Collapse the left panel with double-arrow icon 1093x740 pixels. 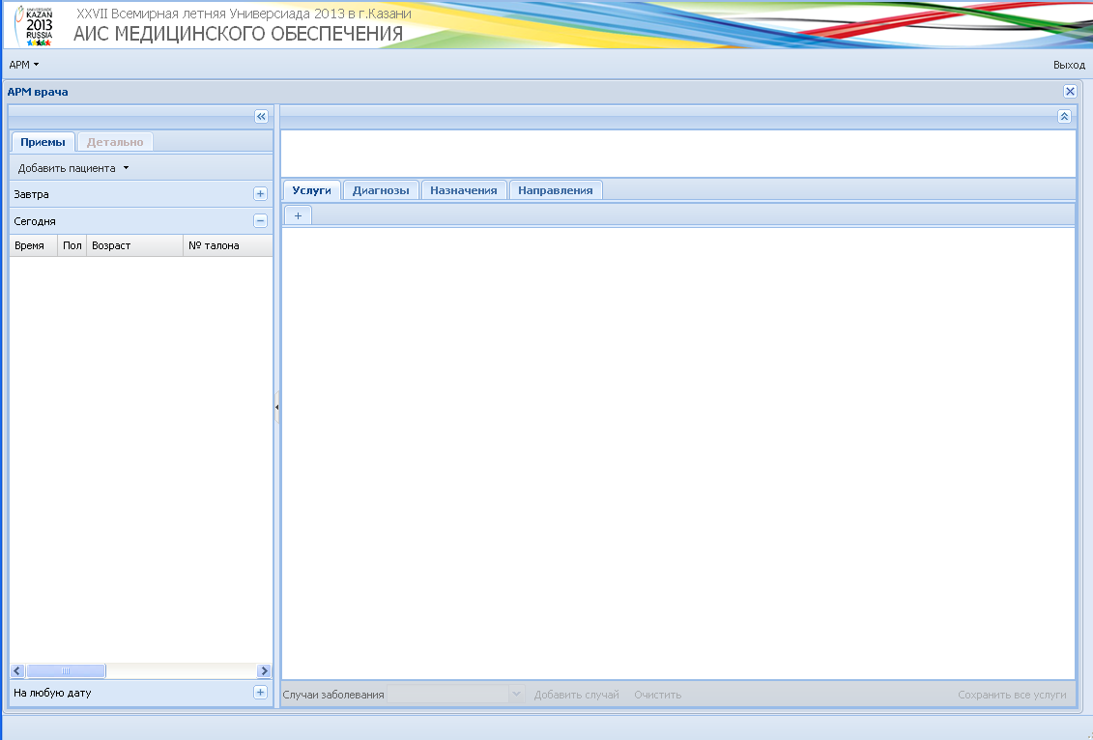[x=261, y=116]
